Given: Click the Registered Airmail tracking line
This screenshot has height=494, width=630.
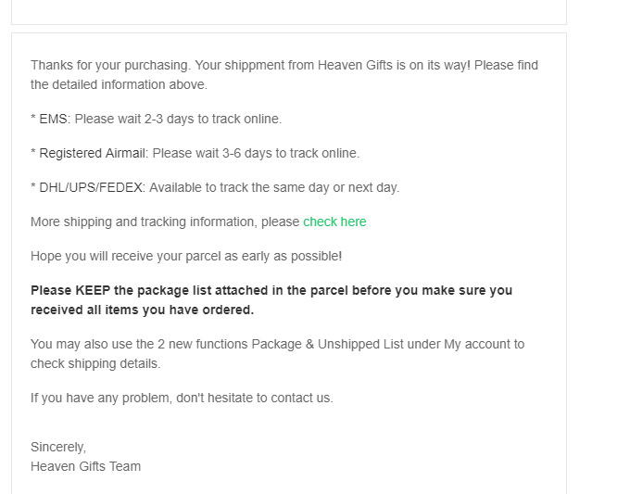Looking at the screenshot, I should click(195, 153).
